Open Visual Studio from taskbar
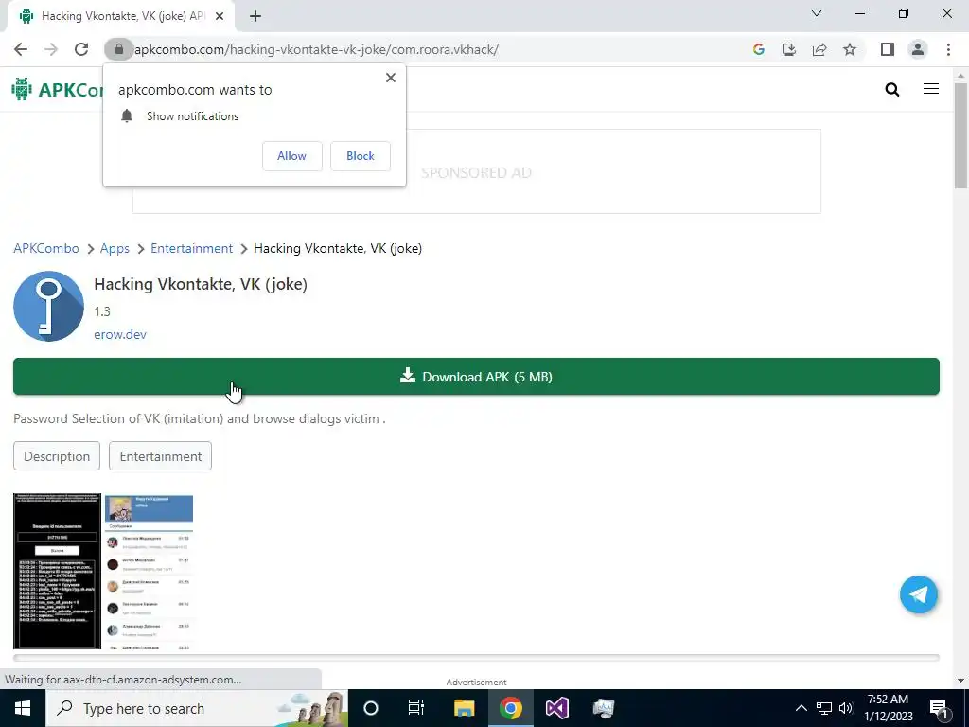The image size is (969, 727). (x=556, y=708)
